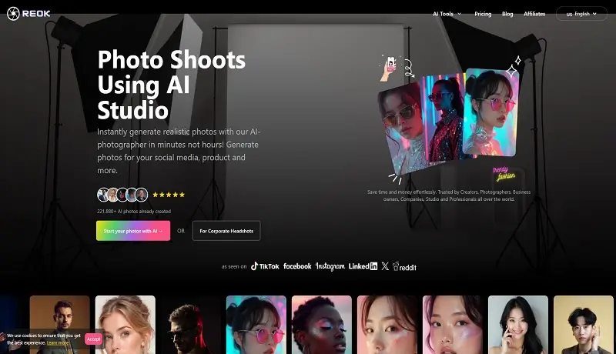Expand the AI Tools dropdown menu

coord(447,14)
